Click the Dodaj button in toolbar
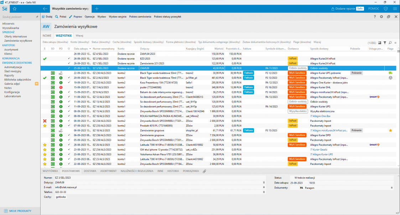 (47, 17)
